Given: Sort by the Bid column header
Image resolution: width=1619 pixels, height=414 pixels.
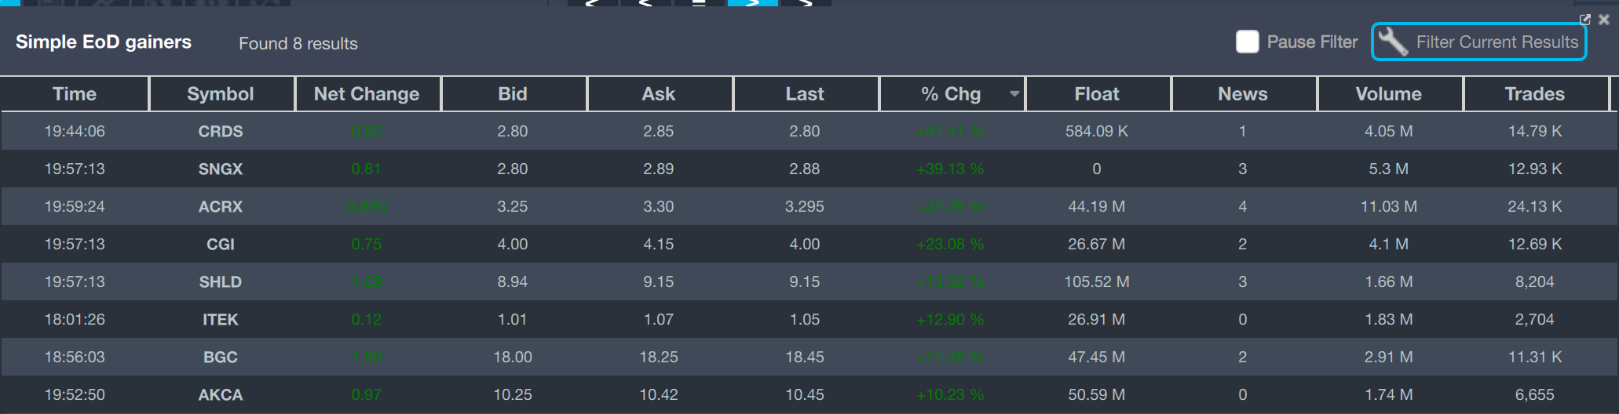Looking at the screenshot, I should 513,94.
